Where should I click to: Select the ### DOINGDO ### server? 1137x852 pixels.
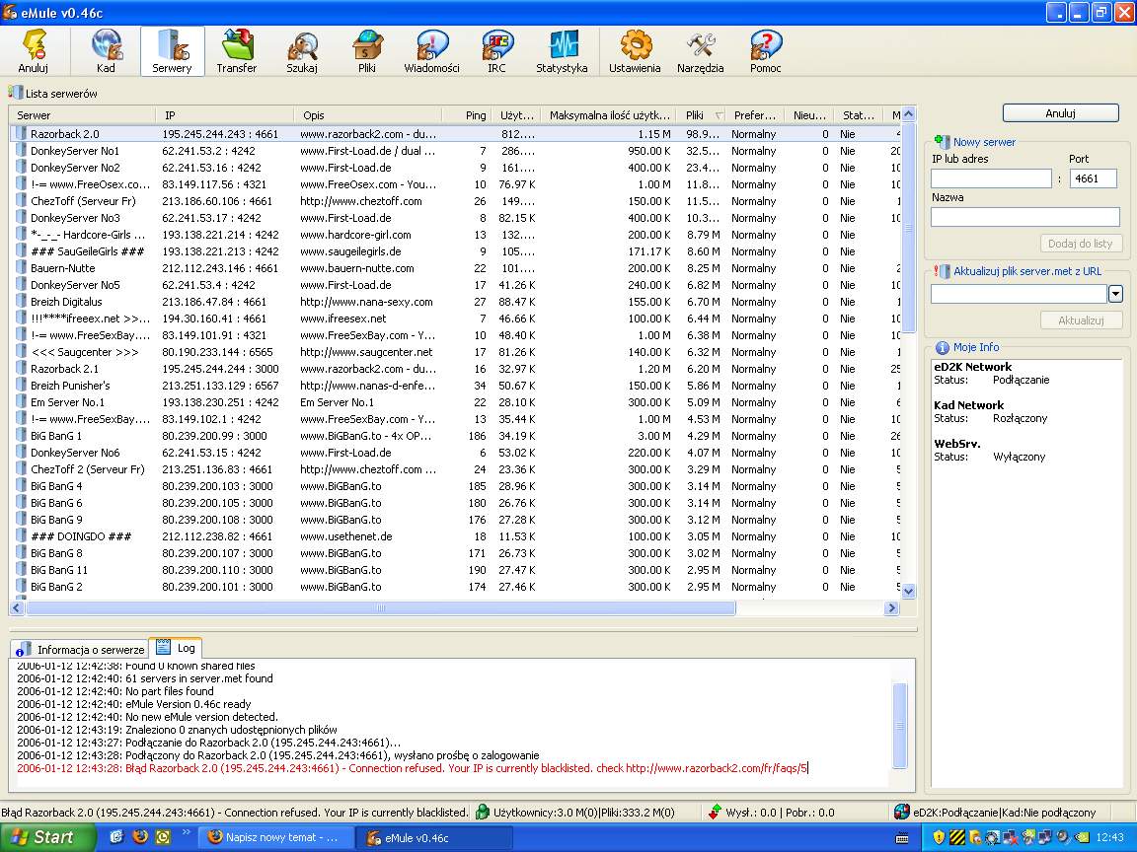click(454, 536)
